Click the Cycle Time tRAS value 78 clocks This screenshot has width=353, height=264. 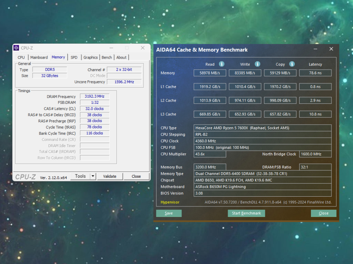(95, 127)
